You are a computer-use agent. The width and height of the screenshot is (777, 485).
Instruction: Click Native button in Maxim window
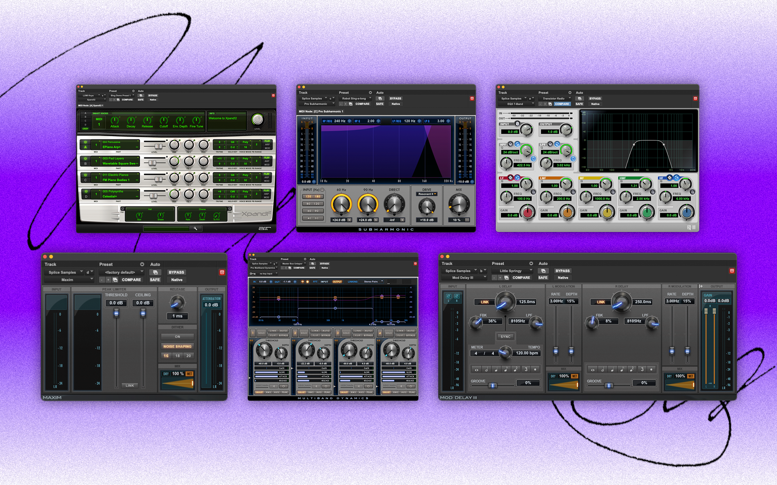(x=177, y=280)
